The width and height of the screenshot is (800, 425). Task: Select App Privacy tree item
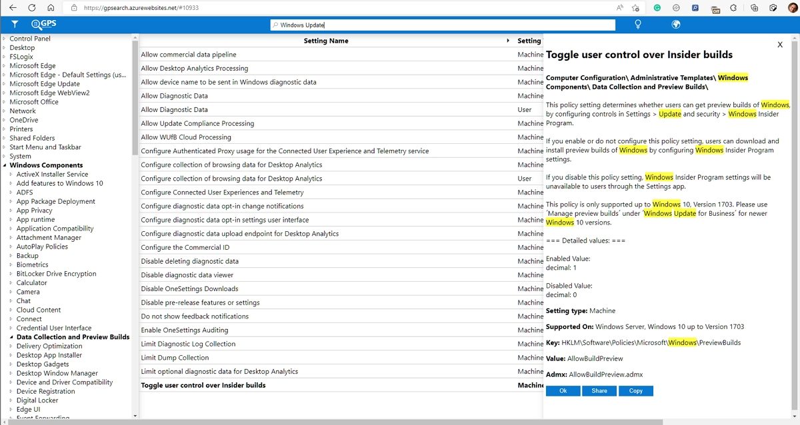[x=35, y=211]
